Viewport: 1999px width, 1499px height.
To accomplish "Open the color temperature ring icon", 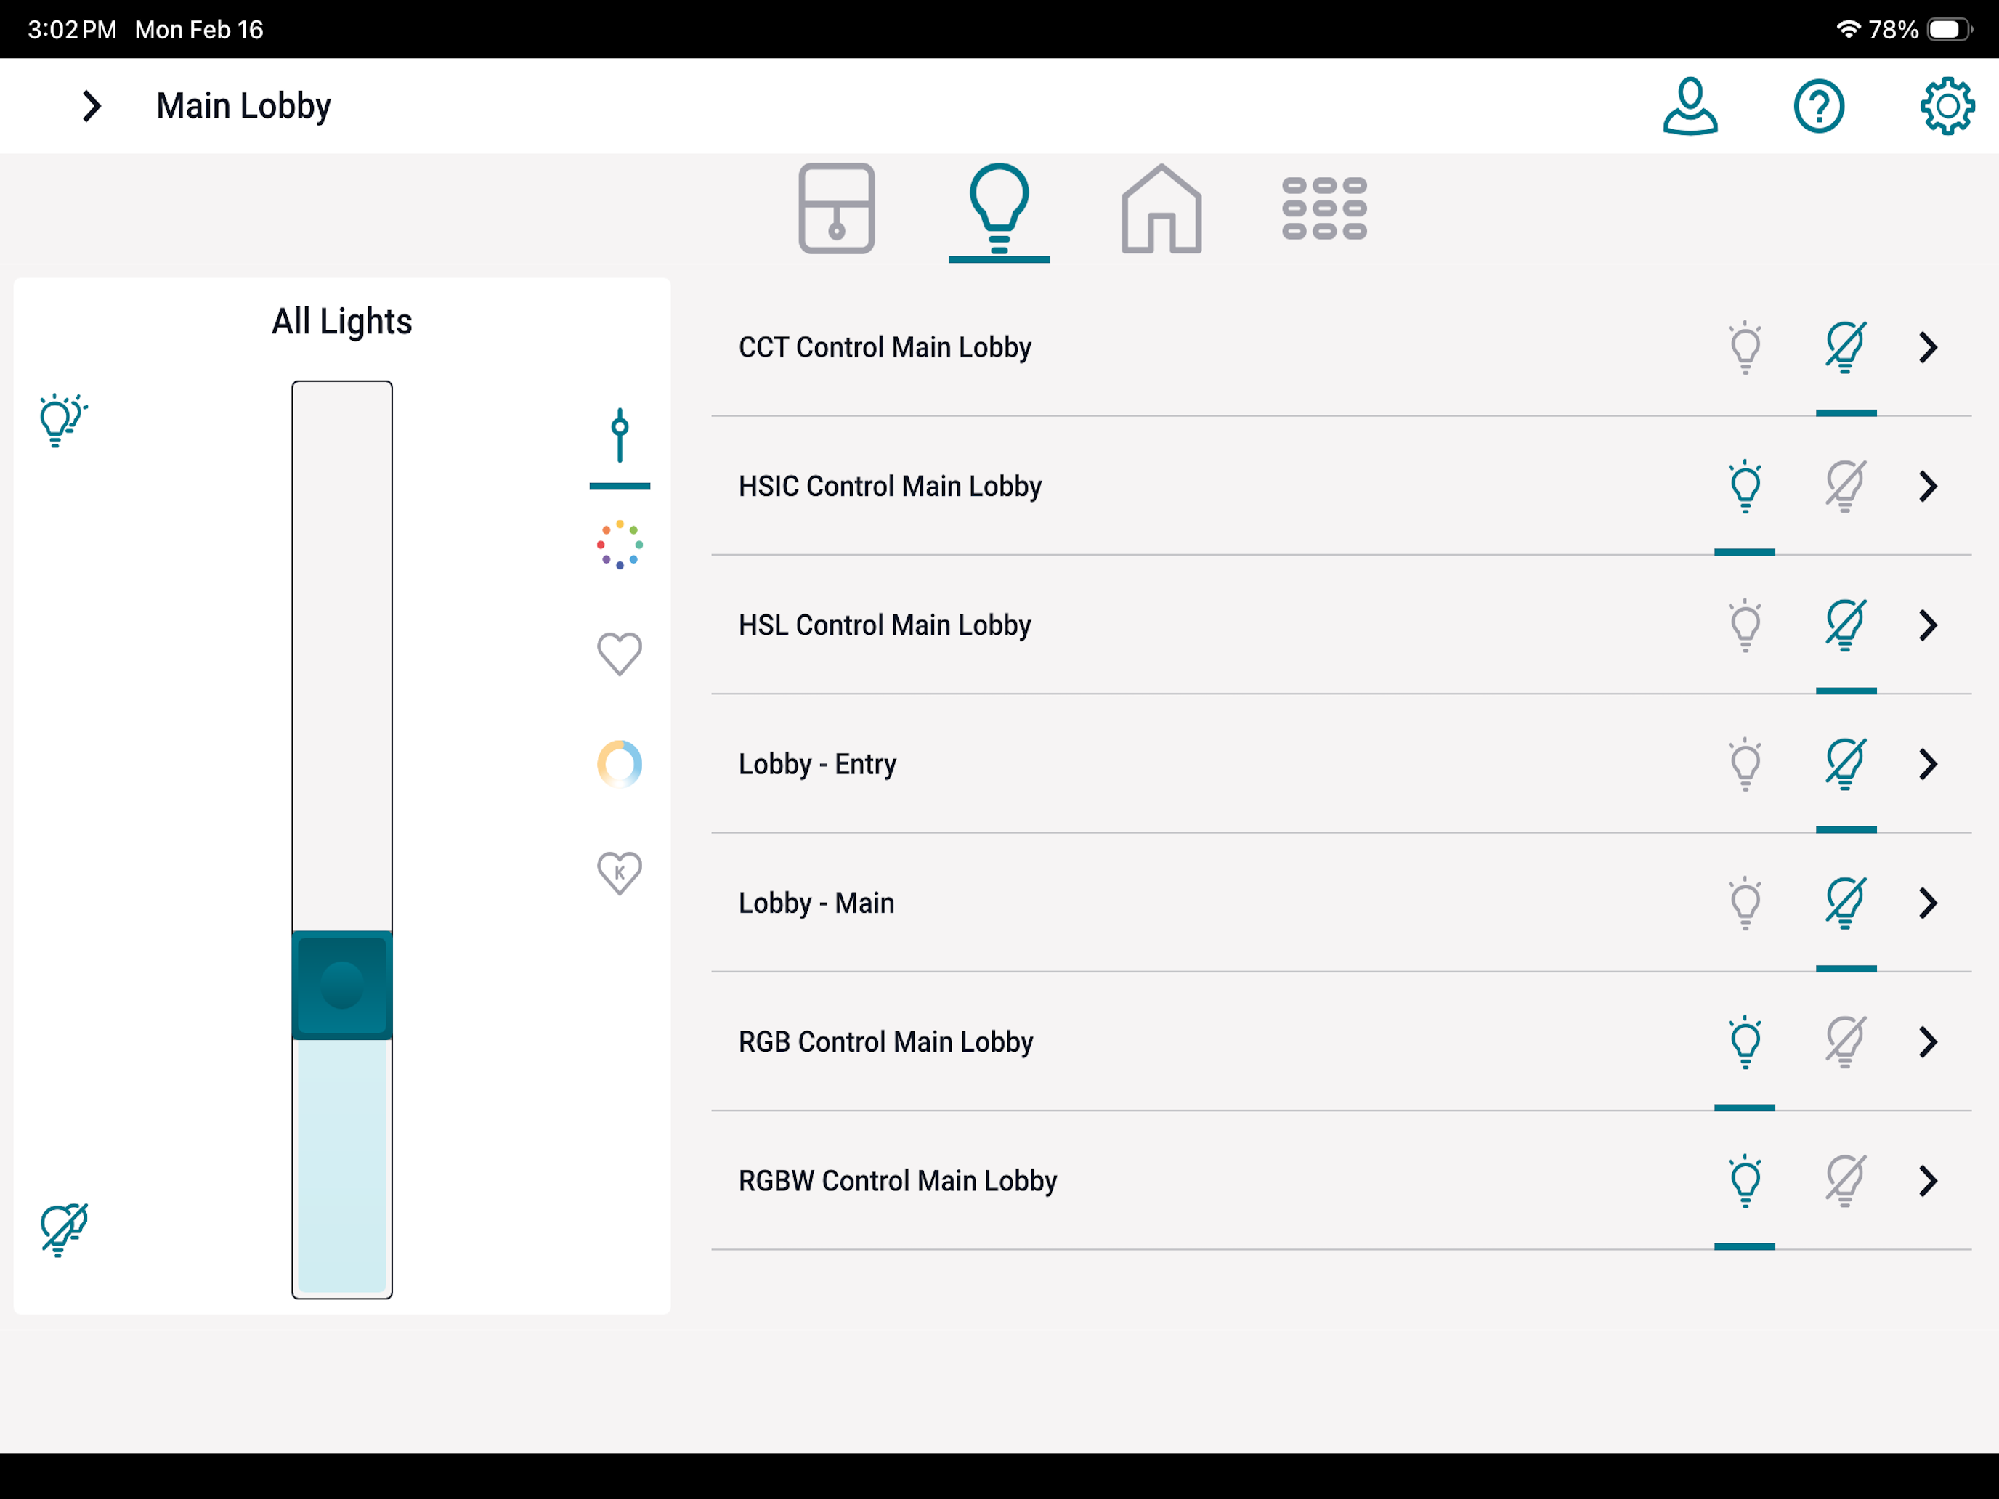I will tap(620, 765).
